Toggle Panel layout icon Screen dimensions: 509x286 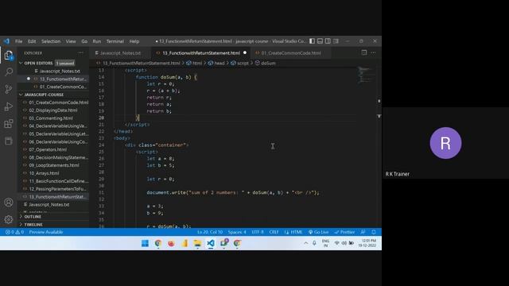[320, 41]
